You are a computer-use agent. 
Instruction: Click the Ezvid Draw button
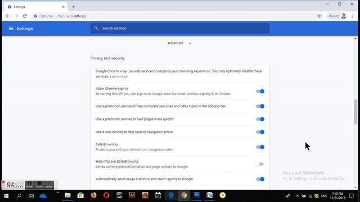tap(49, 185)
